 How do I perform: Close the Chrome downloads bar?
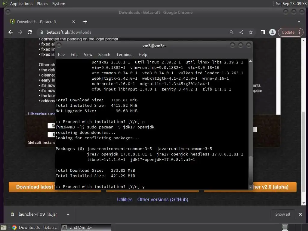point(300,214)
